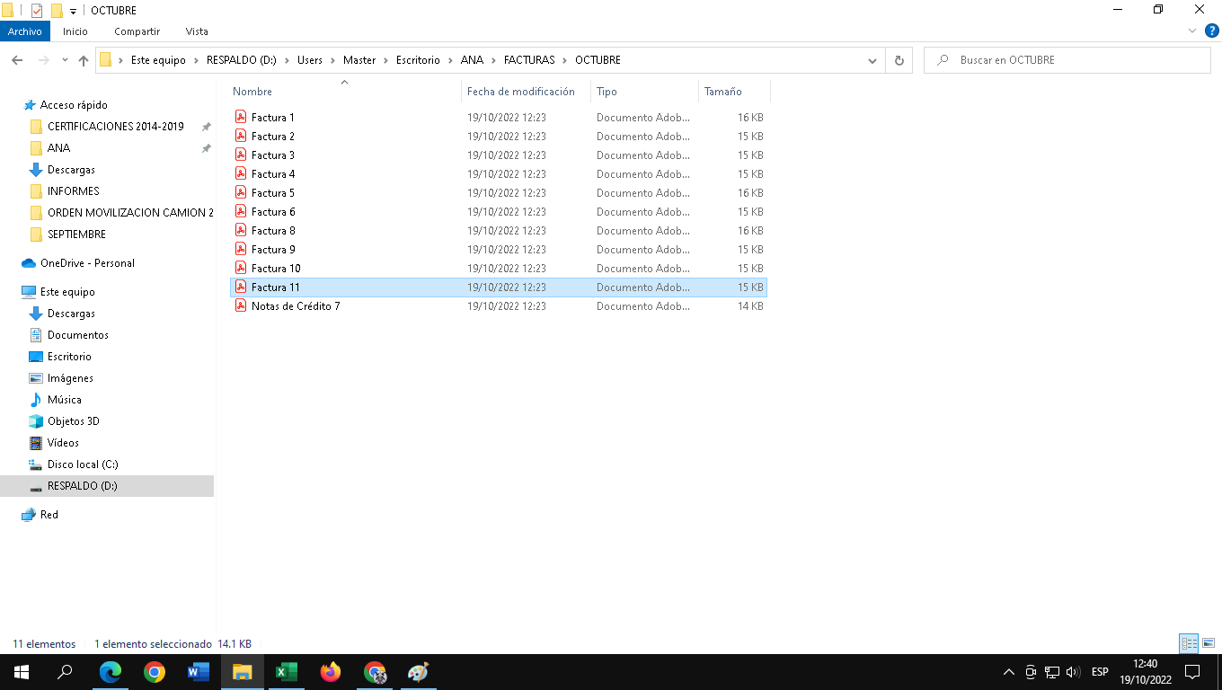Select the Notas de Crédito 7 file

pyautogui.click(x=296, y=306)
